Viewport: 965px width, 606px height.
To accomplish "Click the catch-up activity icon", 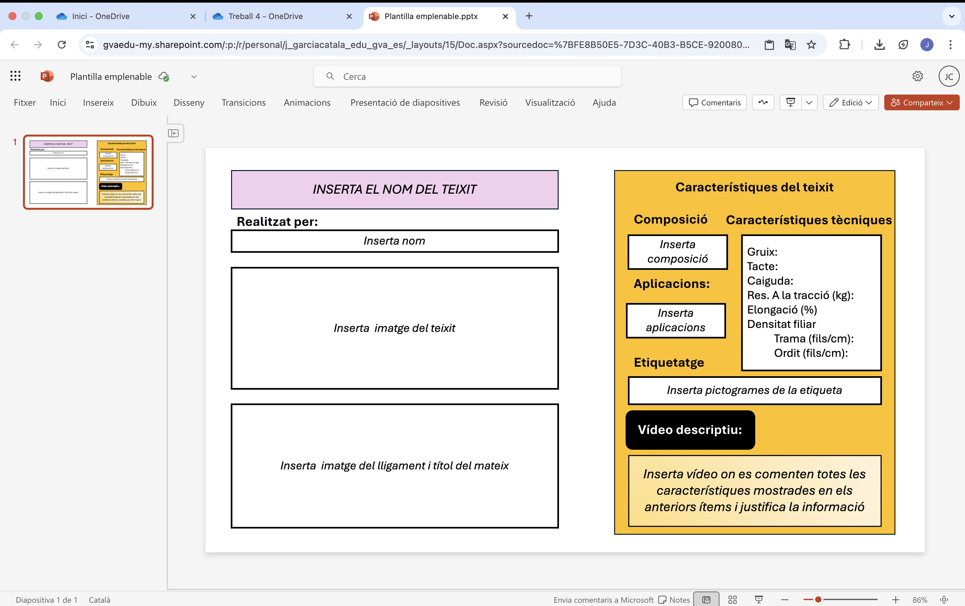I will [x=762, y=103].
